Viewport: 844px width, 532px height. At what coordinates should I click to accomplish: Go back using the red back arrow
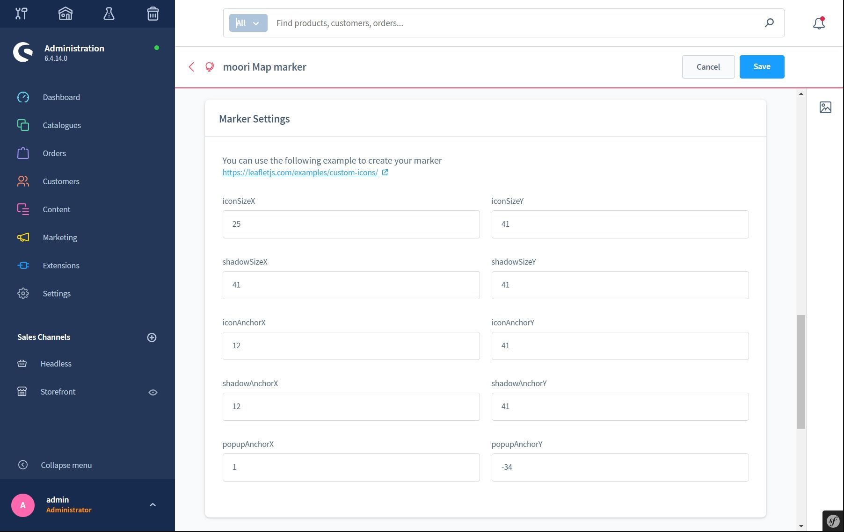(191, 67)
